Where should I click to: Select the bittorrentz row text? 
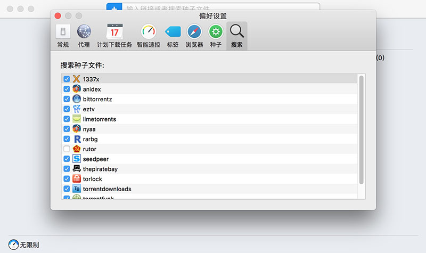click(97, 99)
